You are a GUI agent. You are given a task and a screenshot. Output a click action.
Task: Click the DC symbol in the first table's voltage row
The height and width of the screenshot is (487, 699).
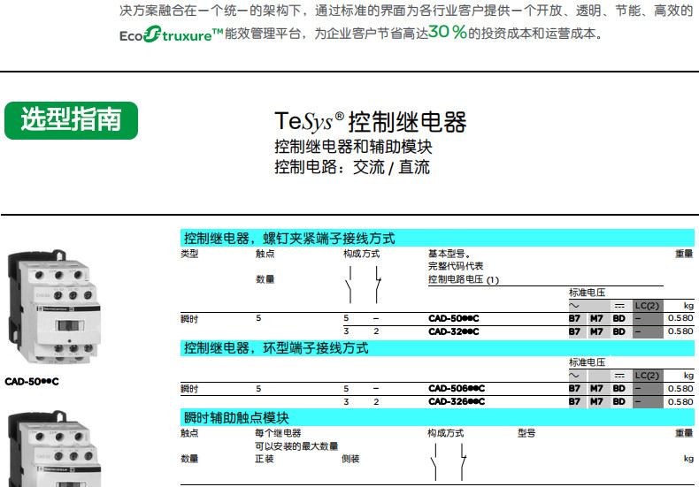(619, 306)
